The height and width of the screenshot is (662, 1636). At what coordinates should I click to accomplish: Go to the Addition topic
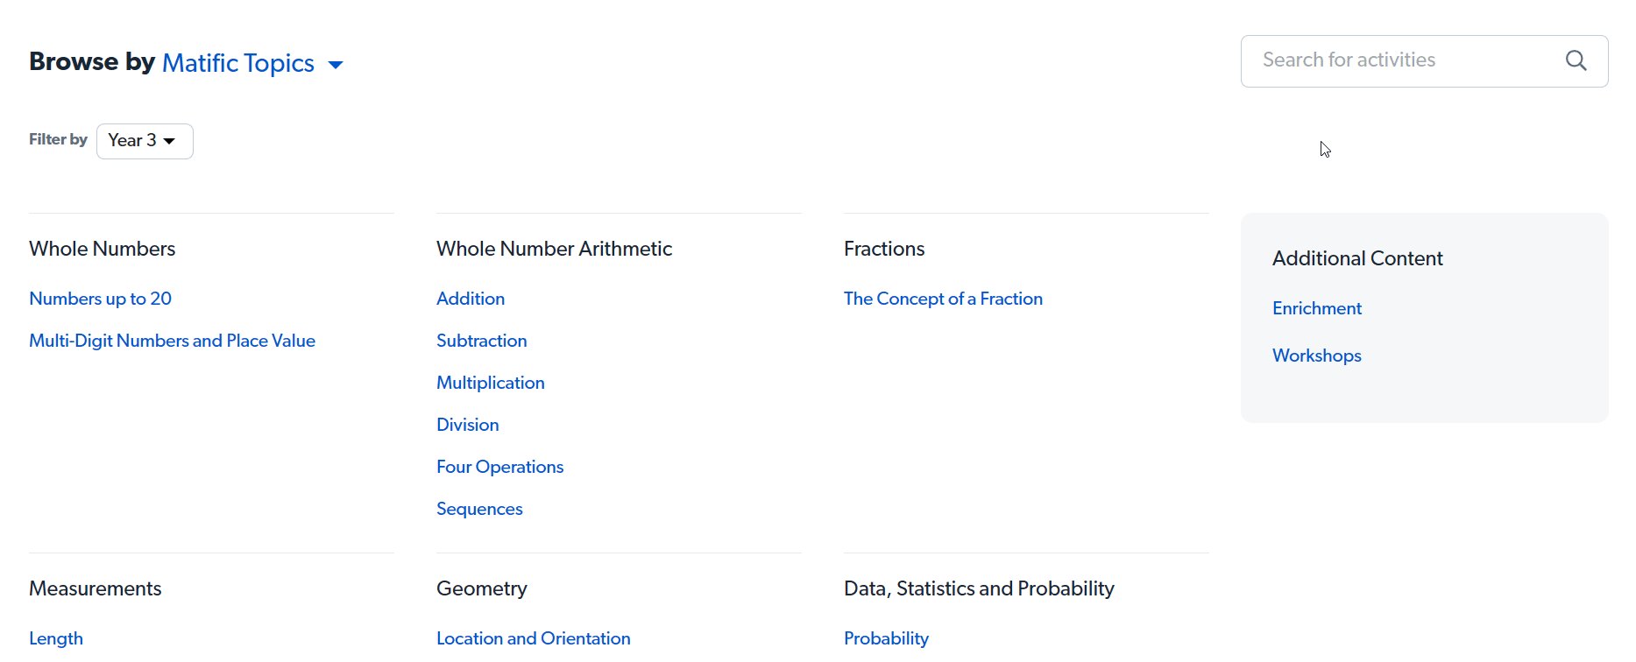tap(471, 299)
